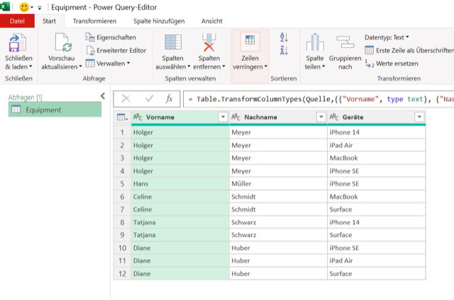Select row number 12
Viewport: 454px width, 300px height.
coord(122,273)
